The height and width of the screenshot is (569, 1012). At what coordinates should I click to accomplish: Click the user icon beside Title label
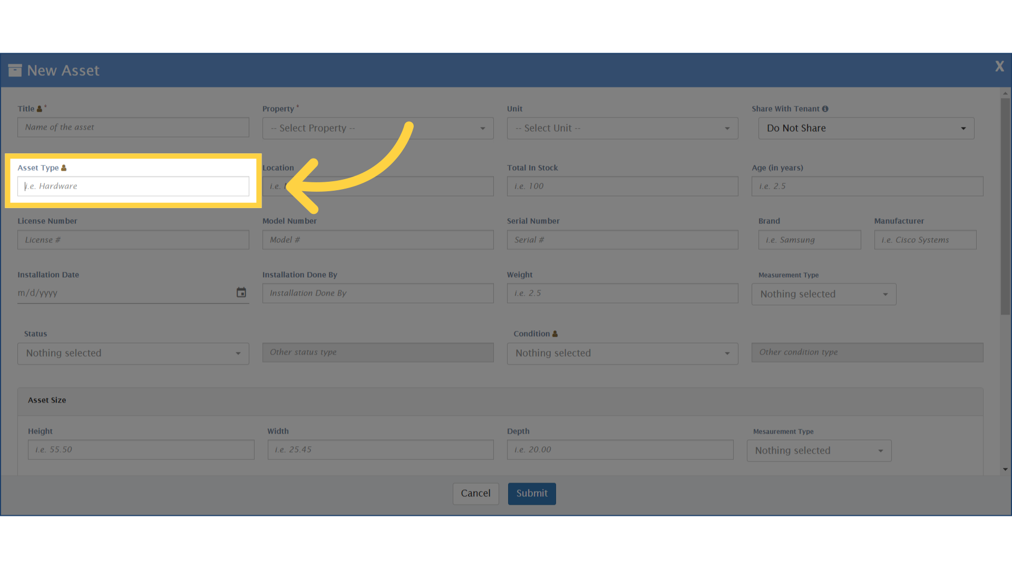(x=39, y=109)
